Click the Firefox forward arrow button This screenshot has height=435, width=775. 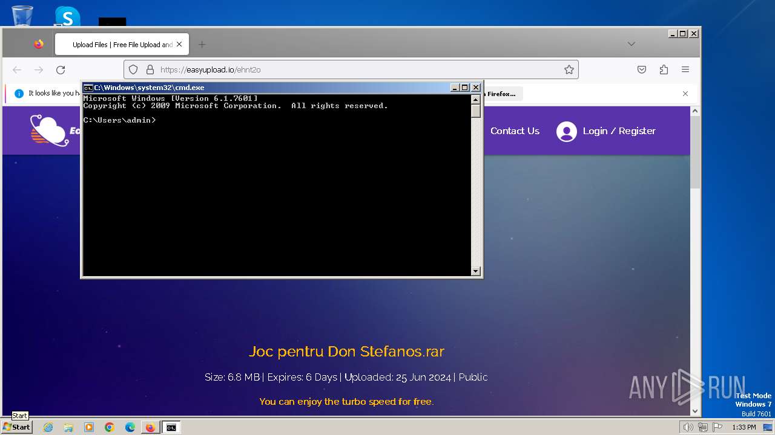(39, 70)
